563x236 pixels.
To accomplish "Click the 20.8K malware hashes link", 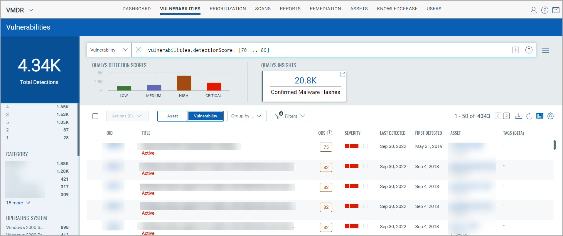I will click(306, 81).
